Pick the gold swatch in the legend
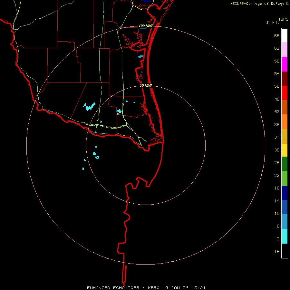This screenshot has width=290, height=290. 285,136
